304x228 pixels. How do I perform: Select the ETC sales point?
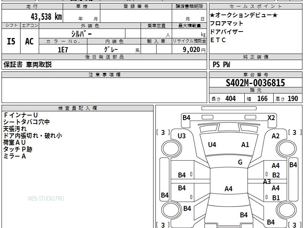218,40
